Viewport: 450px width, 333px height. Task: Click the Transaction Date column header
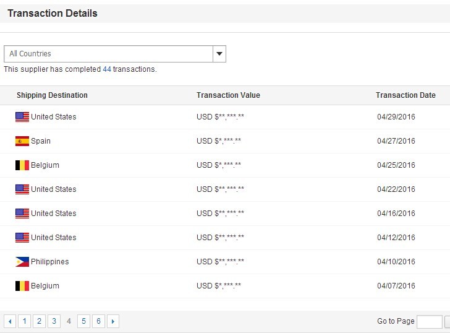pos(405,95)
